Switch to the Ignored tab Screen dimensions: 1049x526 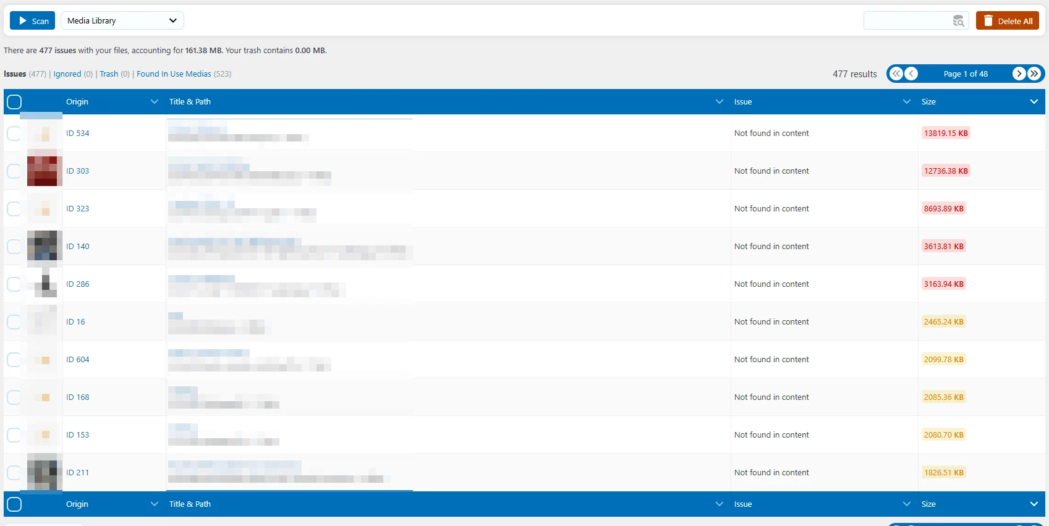(67, 74)
